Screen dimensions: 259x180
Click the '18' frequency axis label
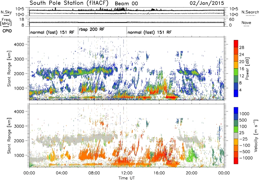22,19
